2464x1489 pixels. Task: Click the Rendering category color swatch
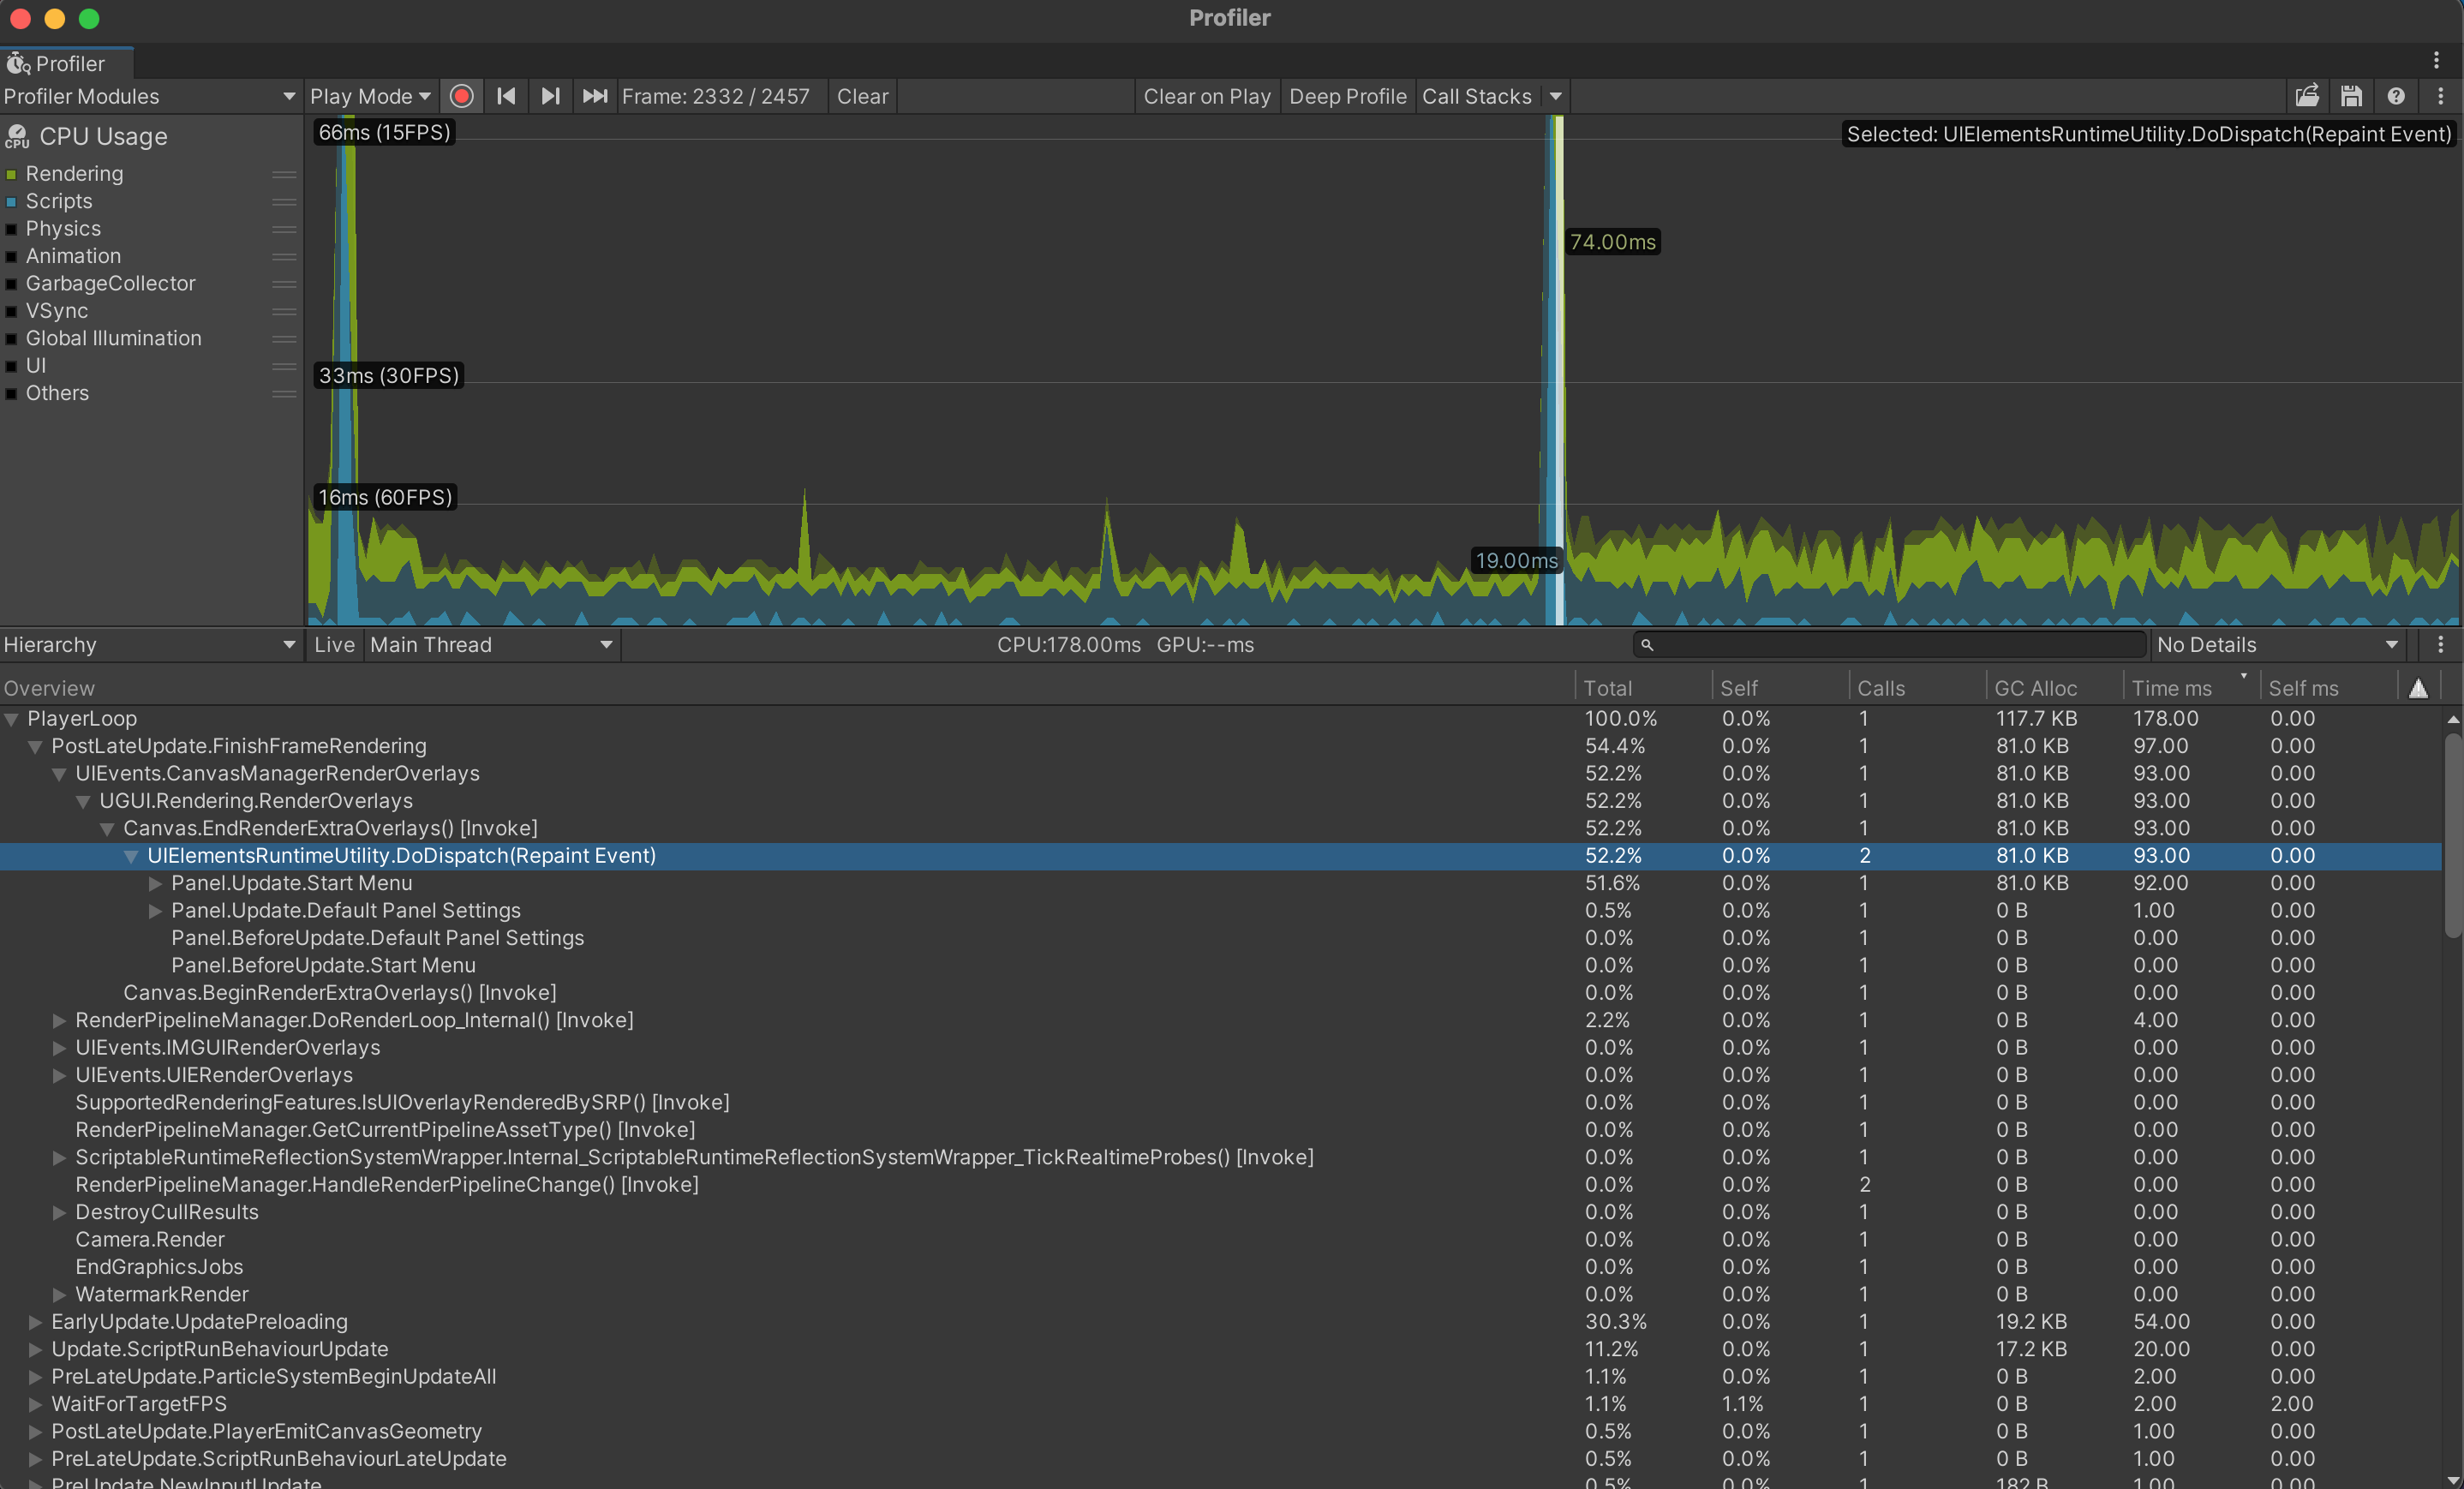click(x=12, y=174)
